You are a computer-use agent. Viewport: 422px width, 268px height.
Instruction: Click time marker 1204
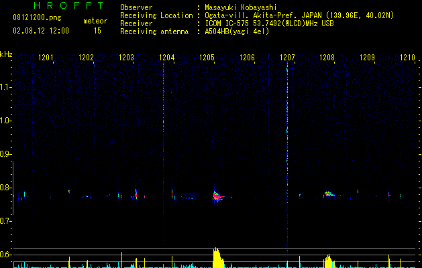(x=167, y=57)
